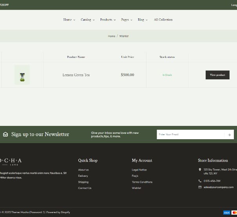Screen dimensions: 237x217
Task: Click the email icon in Store Information
Action: click(x=200, y=187)
